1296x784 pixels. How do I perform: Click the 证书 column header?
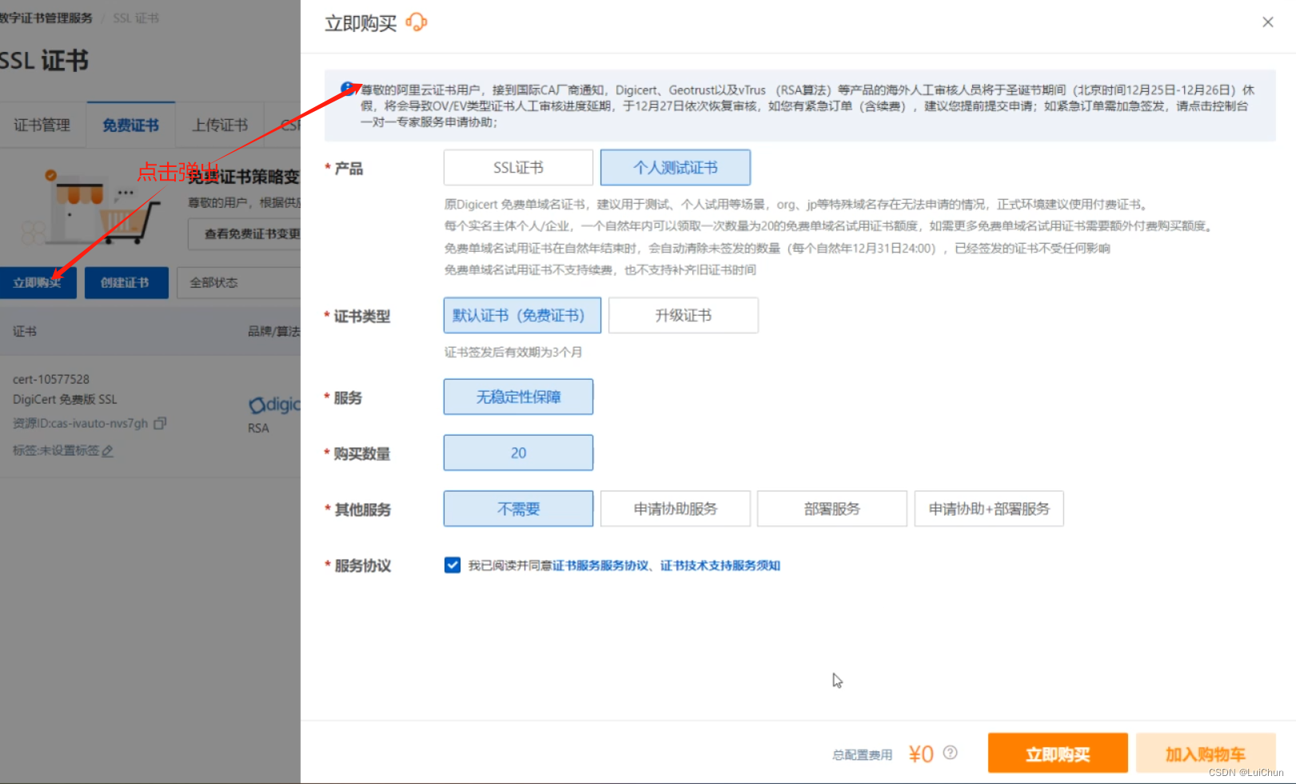(x=25, y=331)
